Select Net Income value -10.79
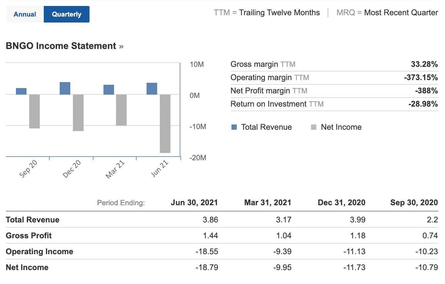 coord(427,267)
